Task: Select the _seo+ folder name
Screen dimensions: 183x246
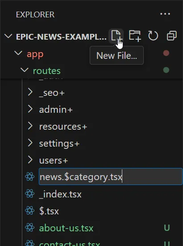Action: click(x=52, y=93)
